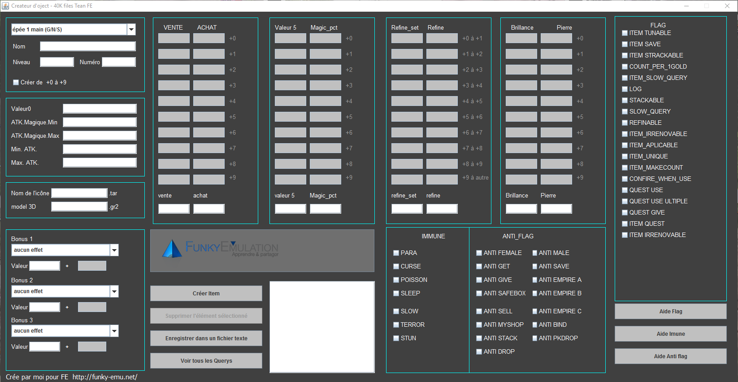Click the ATK.Magique.Max field
738x382 pixels.
(x=100, y=136)
